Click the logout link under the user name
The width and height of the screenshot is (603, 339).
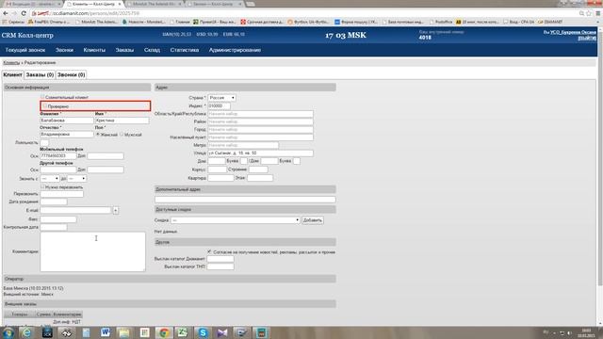[x=587, y=38]
